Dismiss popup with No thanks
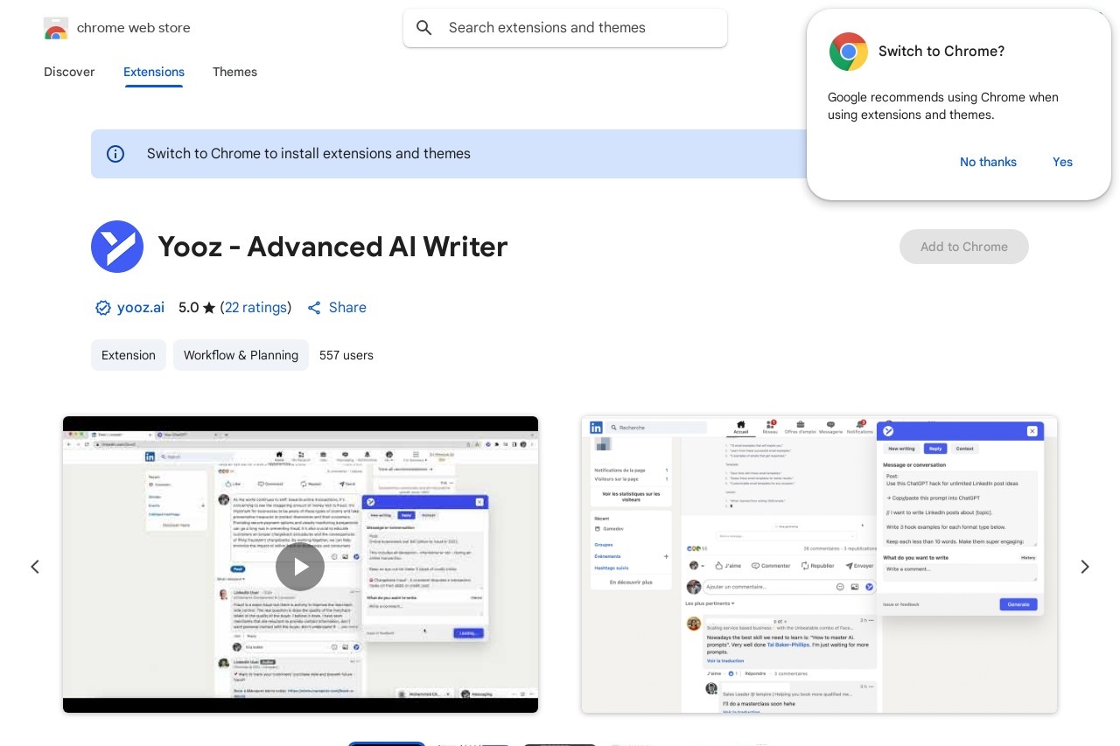Screen dimensions: 1120x746 point(988,162)
